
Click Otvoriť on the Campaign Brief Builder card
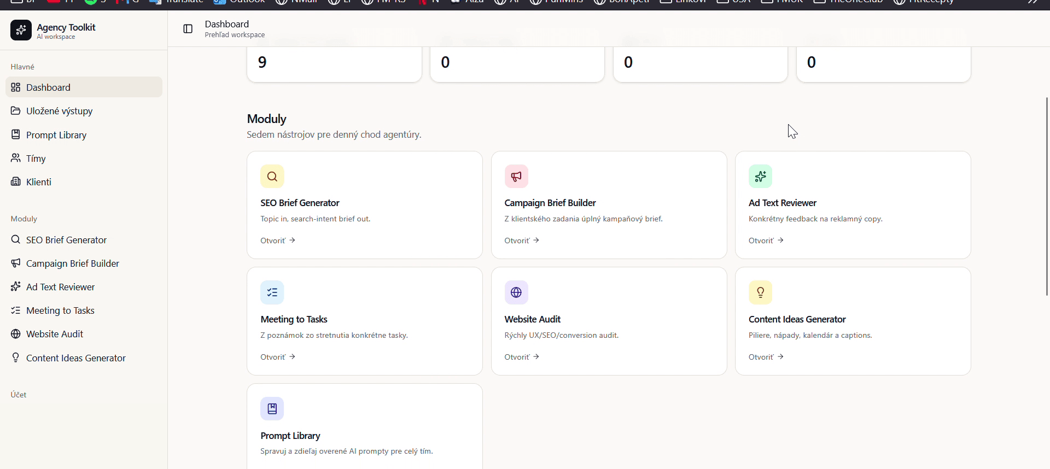[x=522, y=241]
